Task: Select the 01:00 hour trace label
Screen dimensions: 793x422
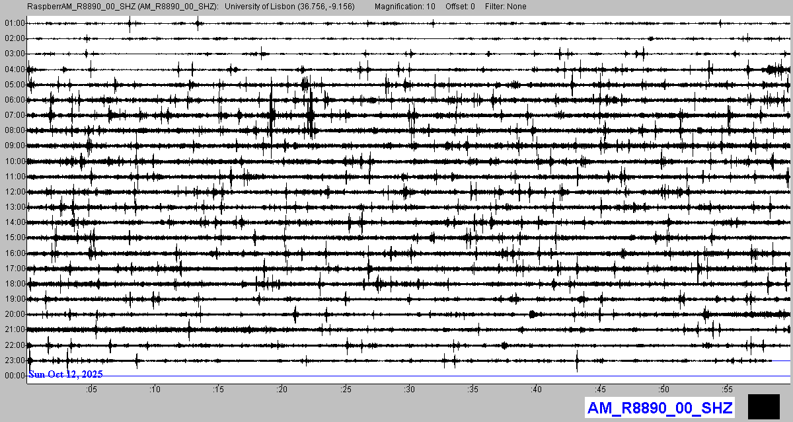Action: tap(14, 23)
